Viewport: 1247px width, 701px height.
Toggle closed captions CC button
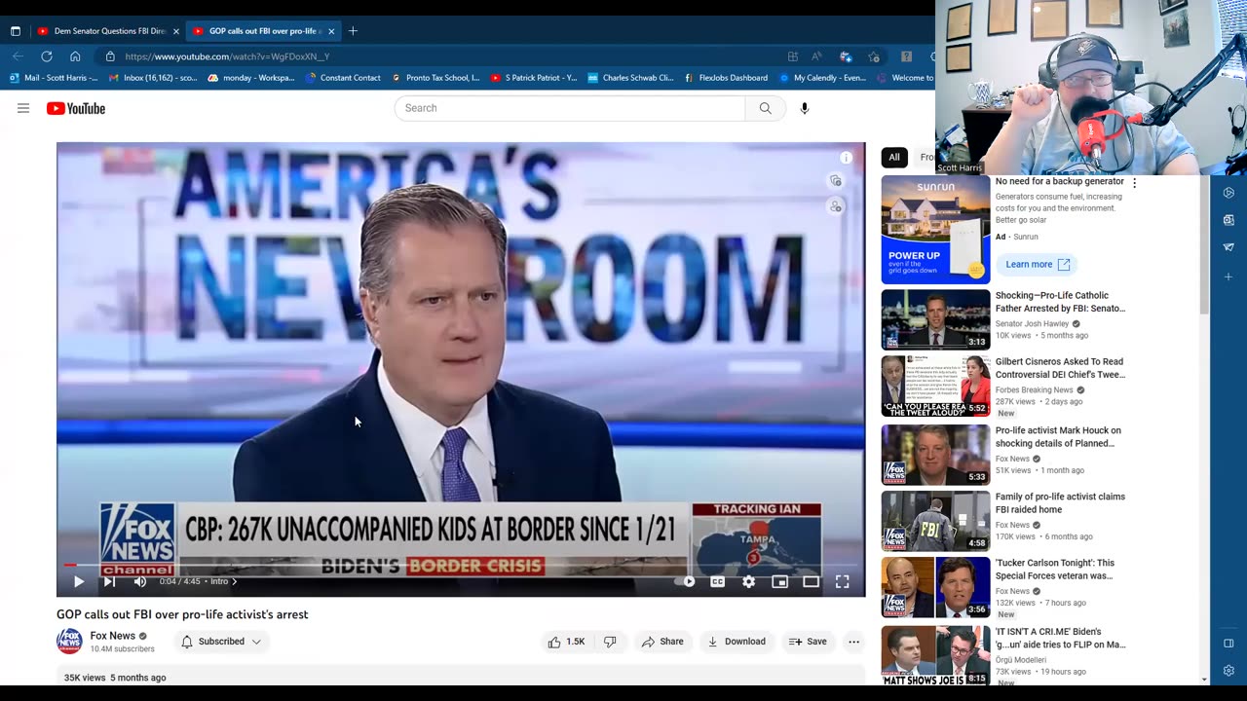coord(717,581)
